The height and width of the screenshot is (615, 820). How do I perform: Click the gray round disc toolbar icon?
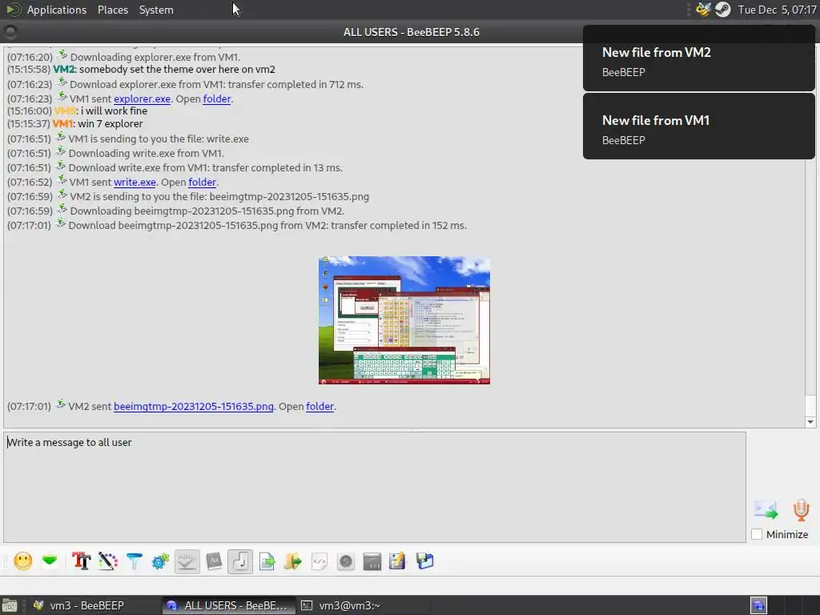click(346, 561)
